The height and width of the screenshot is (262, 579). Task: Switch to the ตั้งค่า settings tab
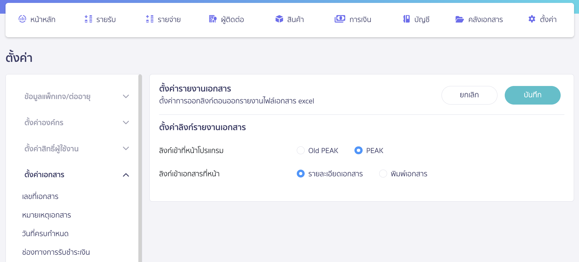[542, 19]
